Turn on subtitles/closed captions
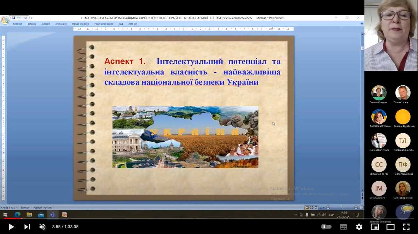The width and height of the screenshot is (418, 234). (343, 227)
